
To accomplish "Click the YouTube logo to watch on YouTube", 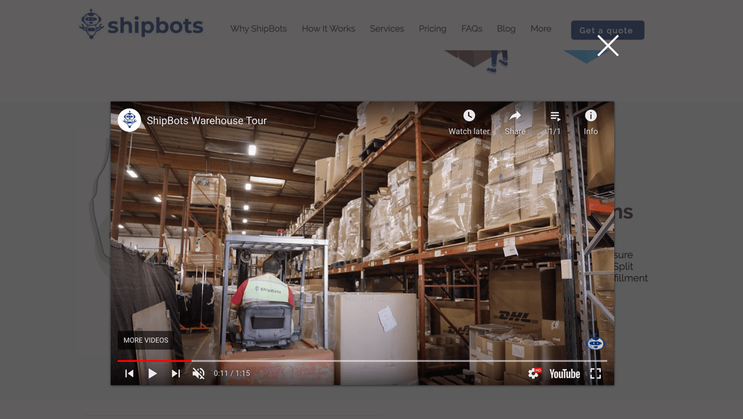I will [x=564, y=374].
